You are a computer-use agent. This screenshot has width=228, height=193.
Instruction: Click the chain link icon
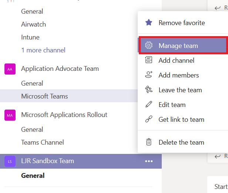(149, 119)
